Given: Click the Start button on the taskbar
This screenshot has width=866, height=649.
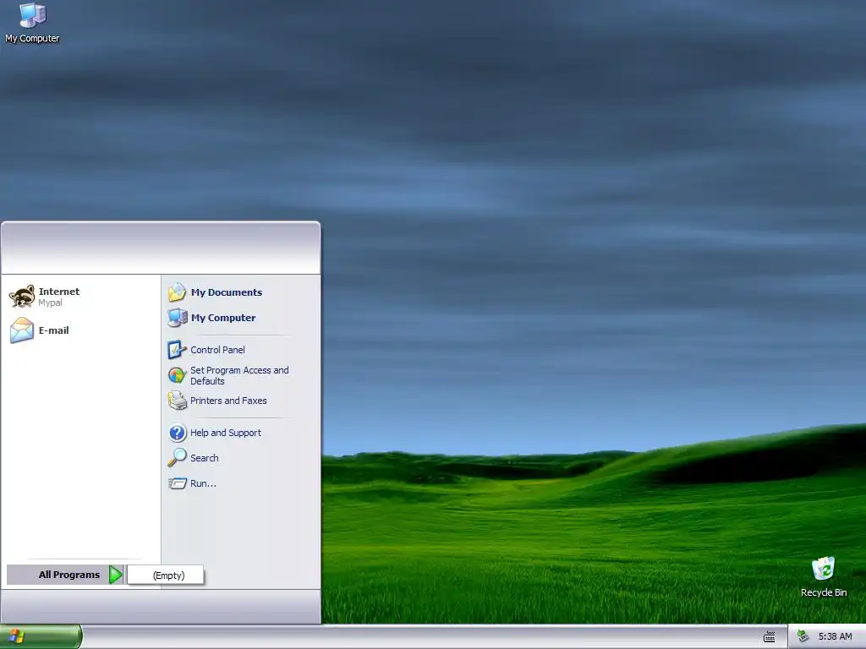Looking at the screenshot, I should 41,636.
